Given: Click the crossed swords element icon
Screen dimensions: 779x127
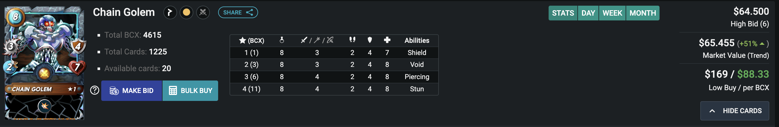Looking at the screenshot, I should (203, 12).
